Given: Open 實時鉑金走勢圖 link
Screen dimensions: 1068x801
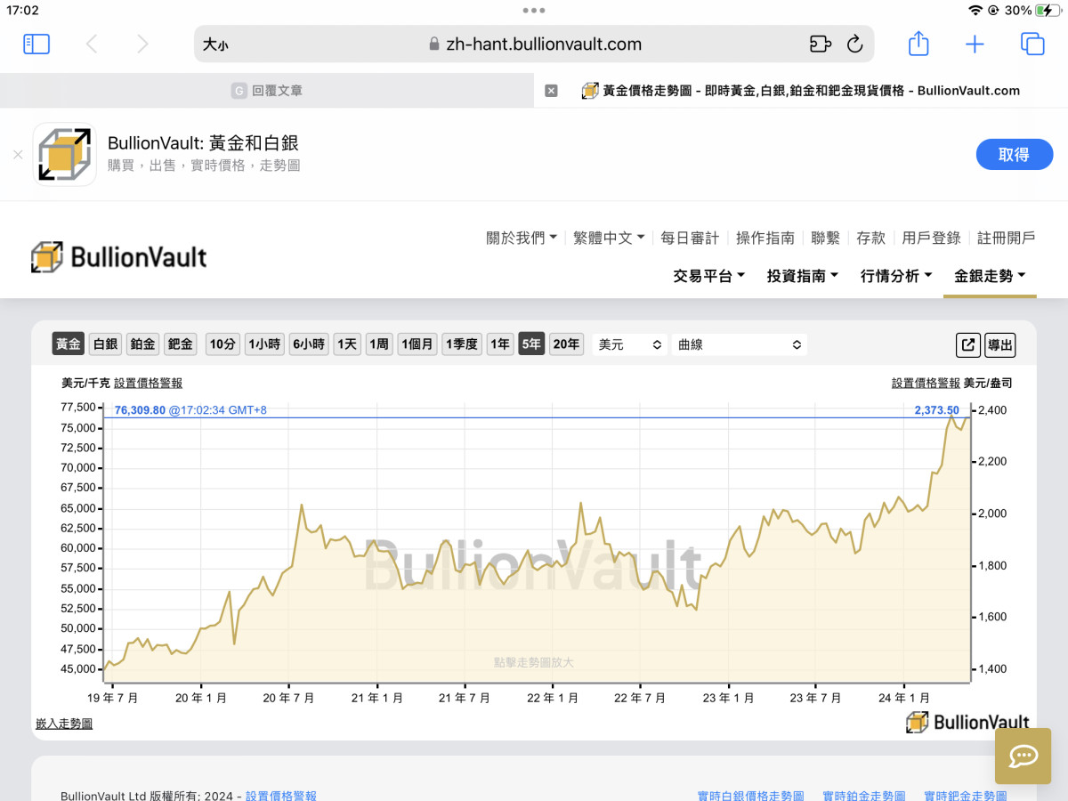Looking at the screenshot, I should [x=864, y=796].
